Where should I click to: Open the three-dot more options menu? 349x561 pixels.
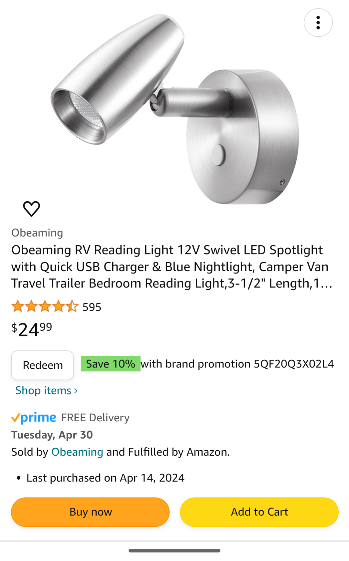click(318, 23)
